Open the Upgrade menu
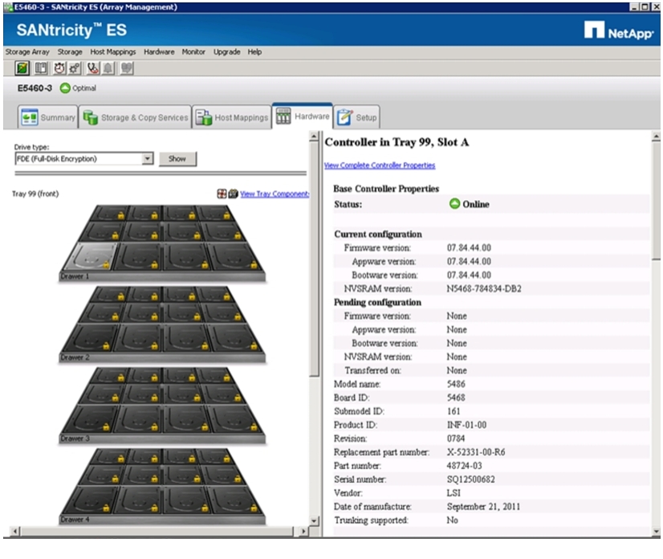 pos(226,52)
